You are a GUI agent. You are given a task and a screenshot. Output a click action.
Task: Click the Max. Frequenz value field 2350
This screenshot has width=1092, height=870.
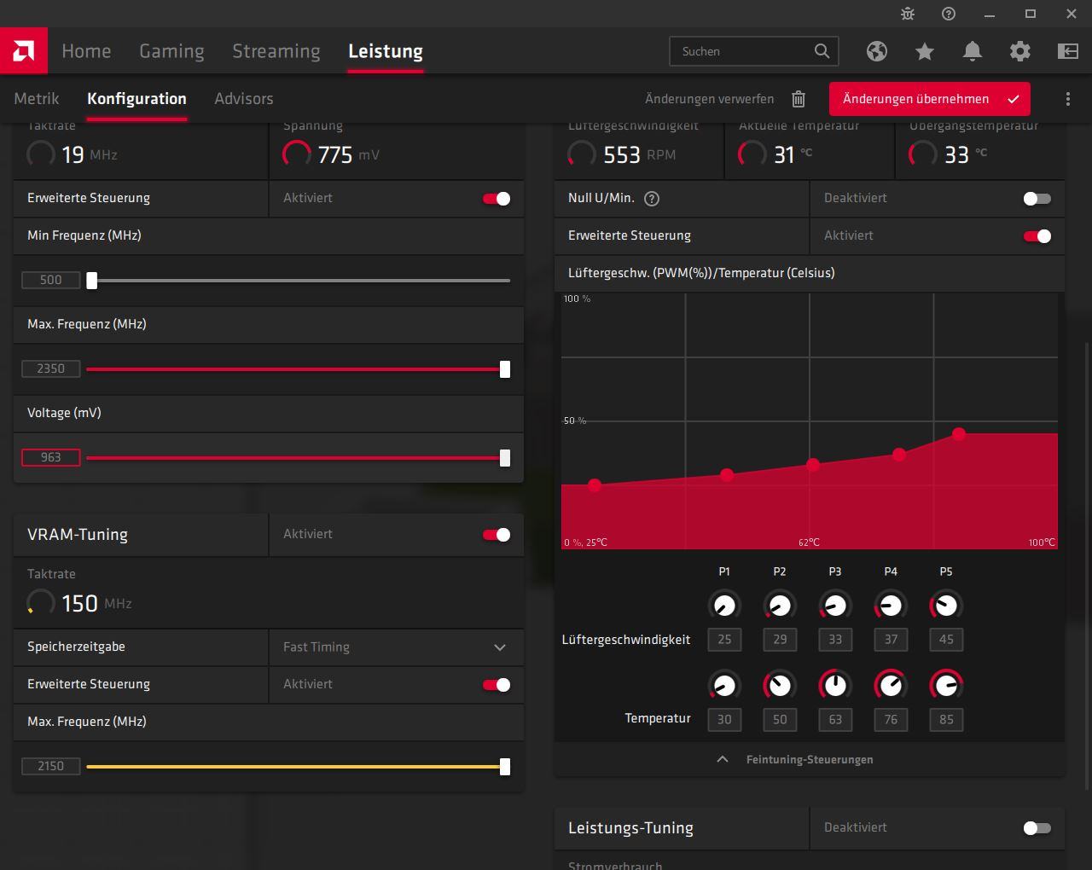click(51, 369)
